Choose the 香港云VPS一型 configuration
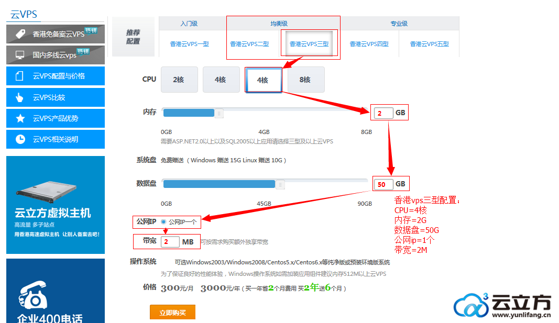Screen dimensions: 559x323 point(189,44)
